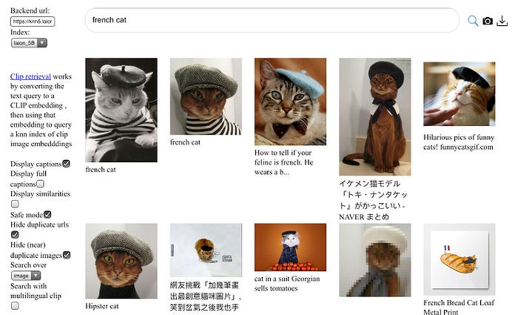Enable Search with multilingual clip checkbox

[15, 306]
